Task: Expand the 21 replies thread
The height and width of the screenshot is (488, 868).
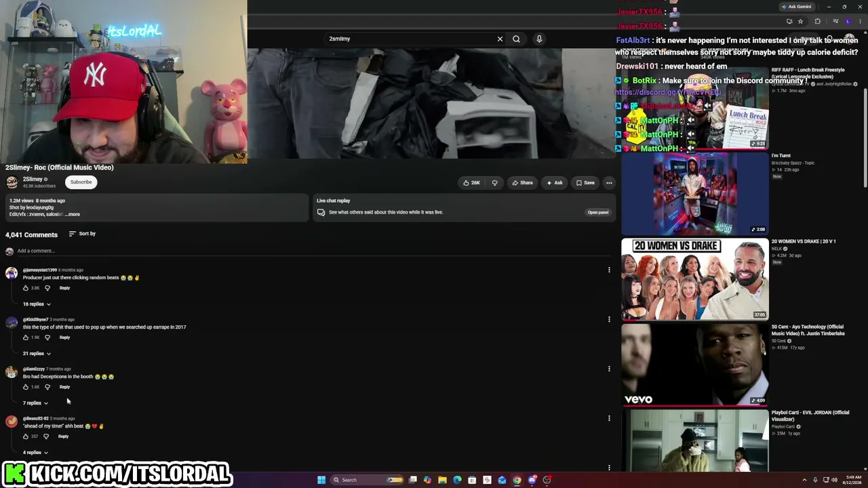Action: click(x=37, y=354)
